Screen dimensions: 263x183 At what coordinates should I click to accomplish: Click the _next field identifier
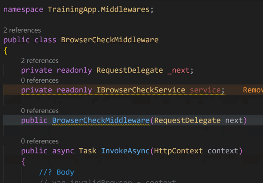click(178, 70)
